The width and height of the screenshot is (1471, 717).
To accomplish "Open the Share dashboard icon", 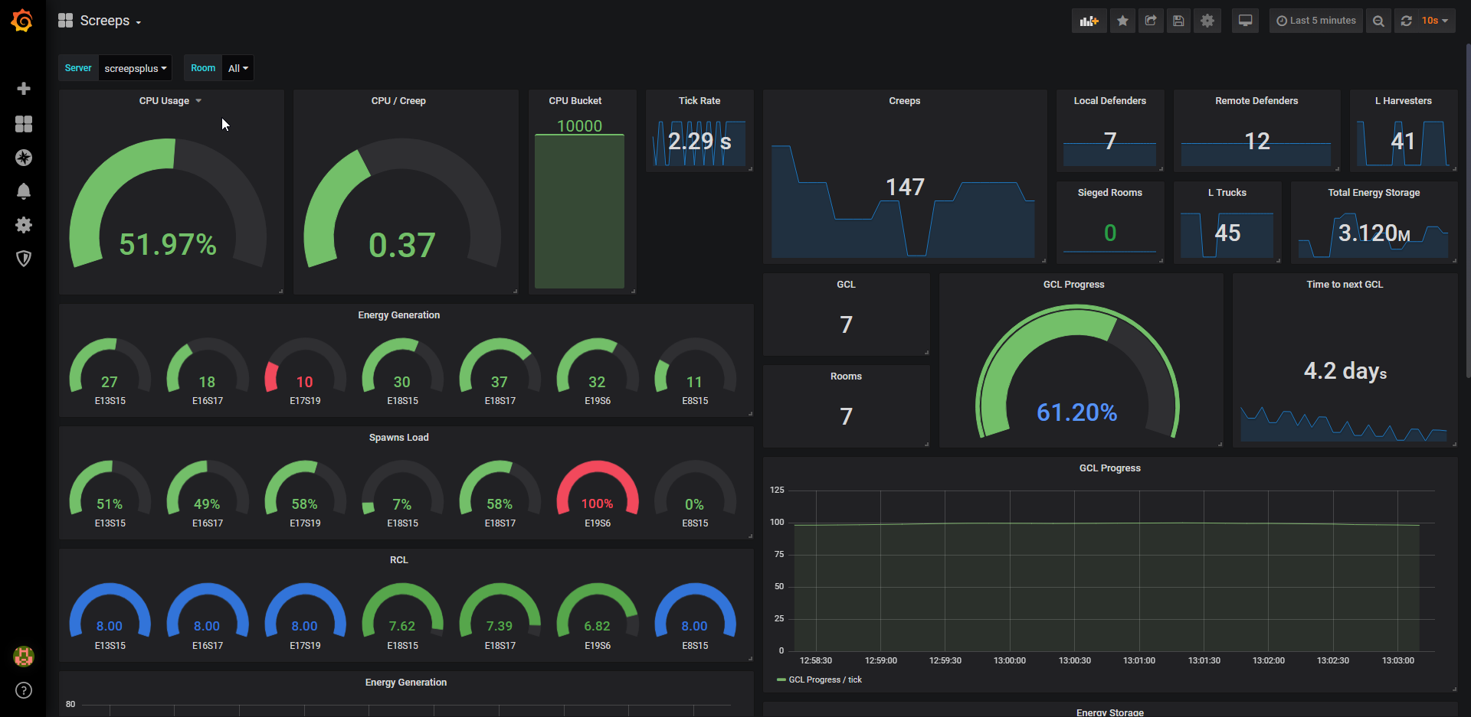I will tap(1150, 21).
